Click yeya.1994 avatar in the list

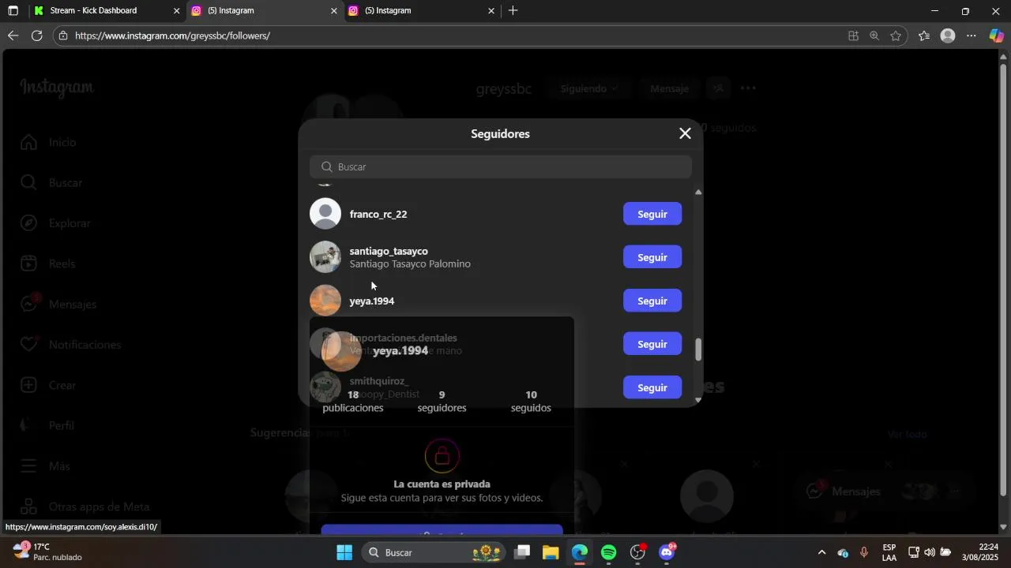(325, 301)
